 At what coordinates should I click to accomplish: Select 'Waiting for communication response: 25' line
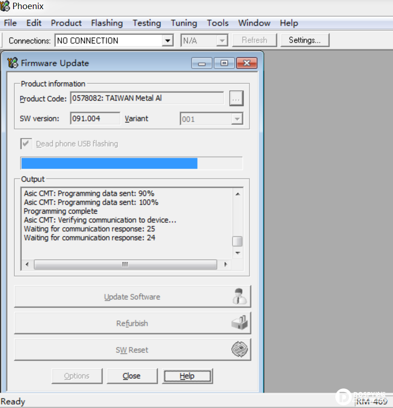coord(90,229)
